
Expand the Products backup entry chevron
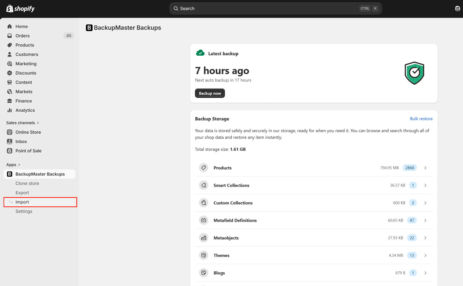coord(425,168)
